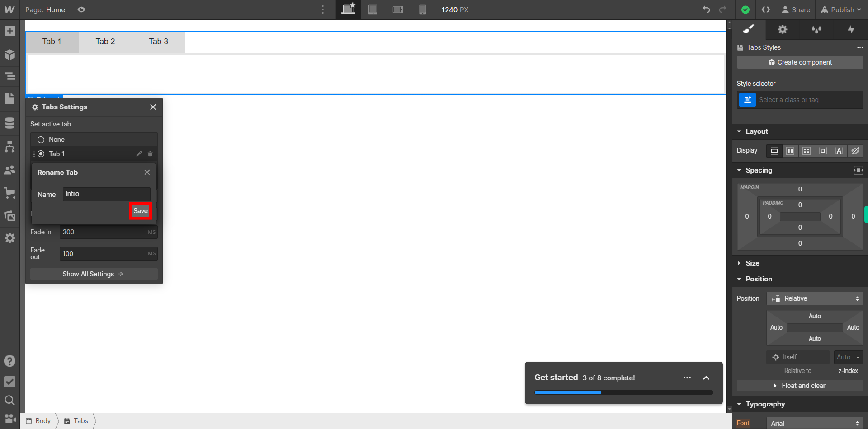Select Tab 1 radio as active tab
The width and height of the screenshot is (868, 429).
(x=41, y=154)
